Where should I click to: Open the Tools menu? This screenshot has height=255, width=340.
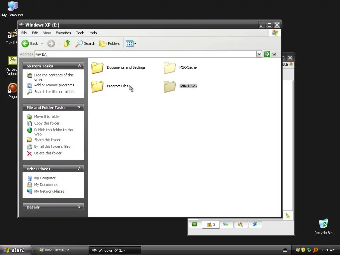pyautogui.click(x=80, y=33)
